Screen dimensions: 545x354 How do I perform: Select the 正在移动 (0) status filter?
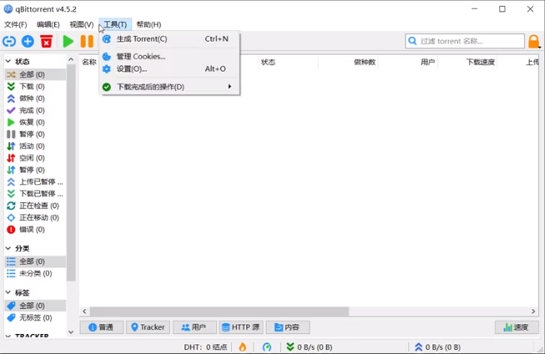pyautogui.click(x=35, y=217)
